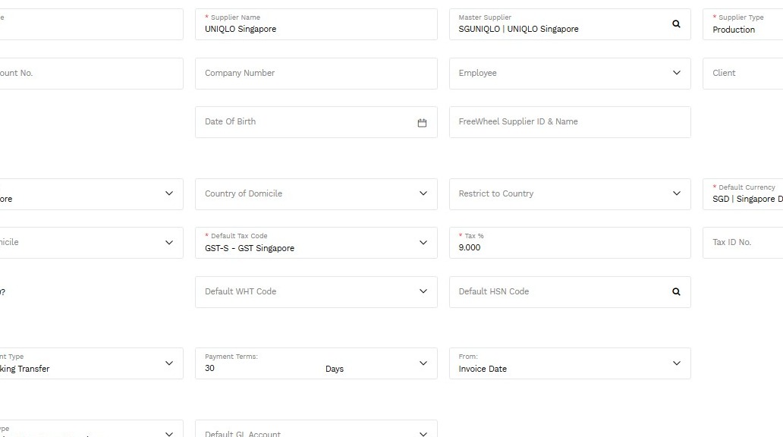Click the Client field
Viewport: 783px width, 437px height.
point(743,74)
